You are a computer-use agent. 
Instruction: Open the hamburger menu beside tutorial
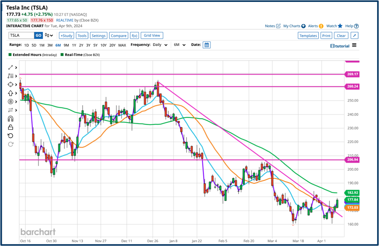click(354, 45)
